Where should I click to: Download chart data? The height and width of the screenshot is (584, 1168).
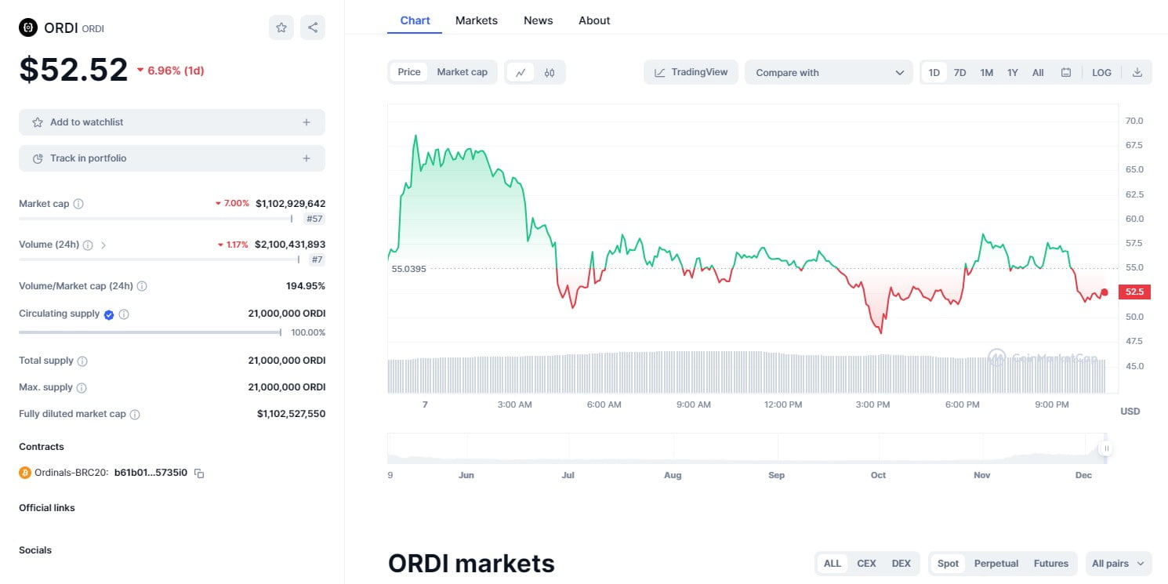(1137, 72)
